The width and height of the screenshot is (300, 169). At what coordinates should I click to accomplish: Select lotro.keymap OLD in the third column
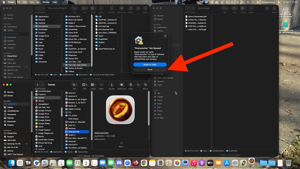click(x=106, y=29)
